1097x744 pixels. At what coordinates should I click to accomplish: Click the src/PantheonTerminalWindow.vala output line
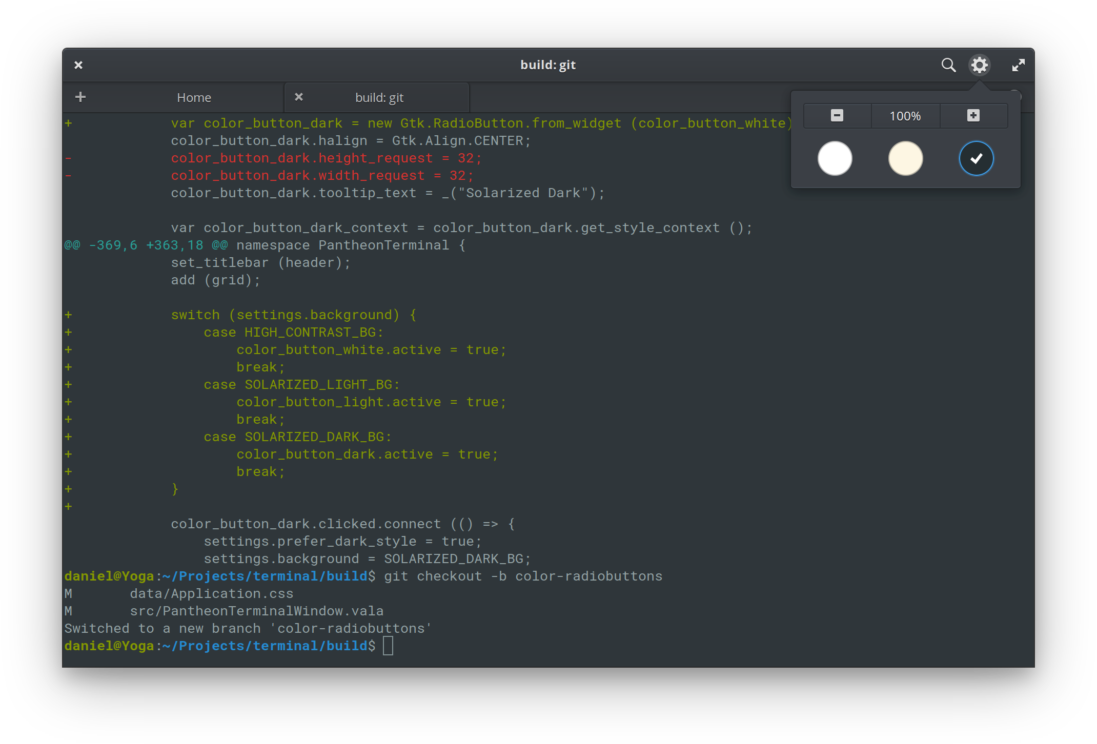[256, 611]
